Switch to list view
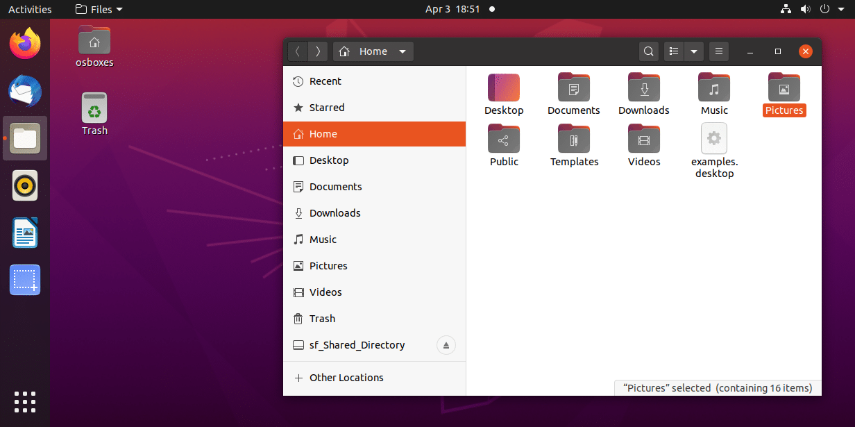Viewport: 855px width, 427px height. coord(672,51)
